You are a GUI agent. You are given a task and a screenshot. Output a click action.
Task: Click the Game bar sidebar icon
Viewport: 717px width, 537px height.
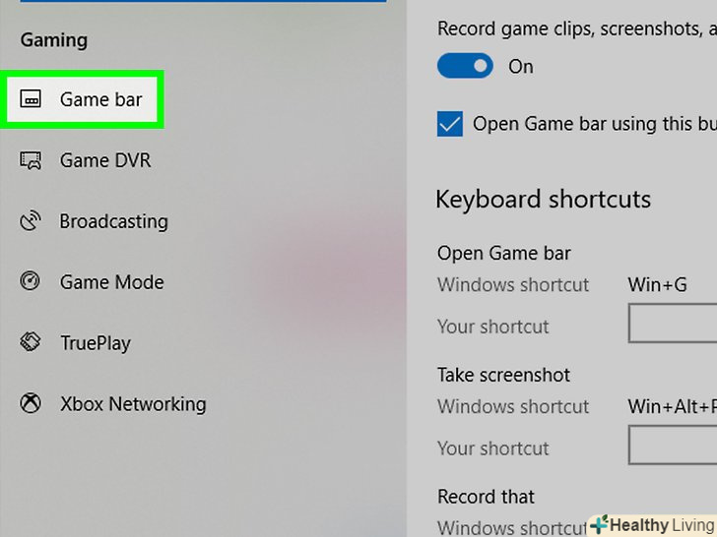pyautogui.click(x=31, y=99)
